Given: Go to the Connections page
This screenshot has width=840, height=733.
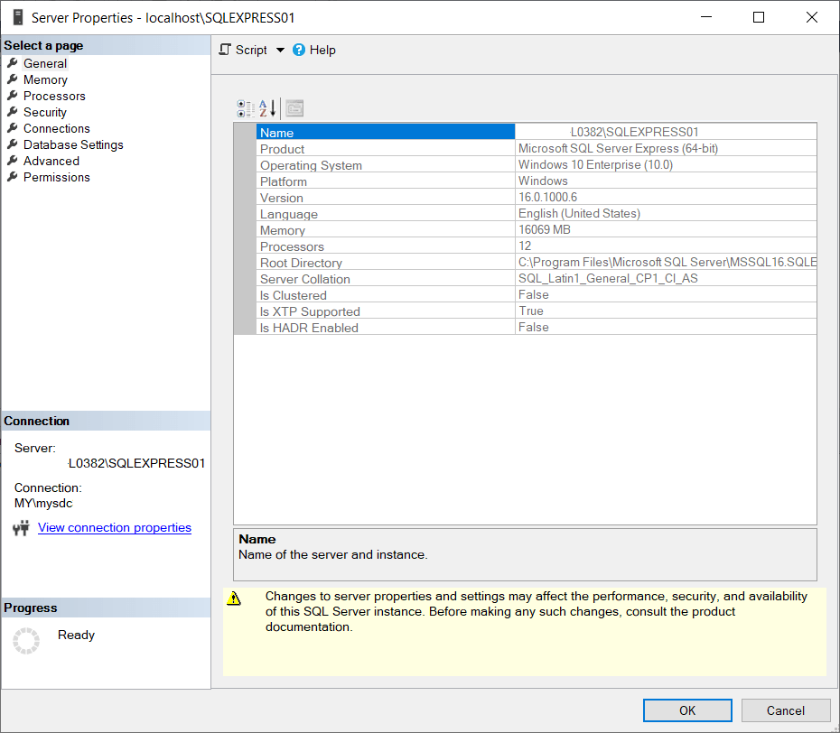Looking at the screenshot, I should [x=57, y=128].
